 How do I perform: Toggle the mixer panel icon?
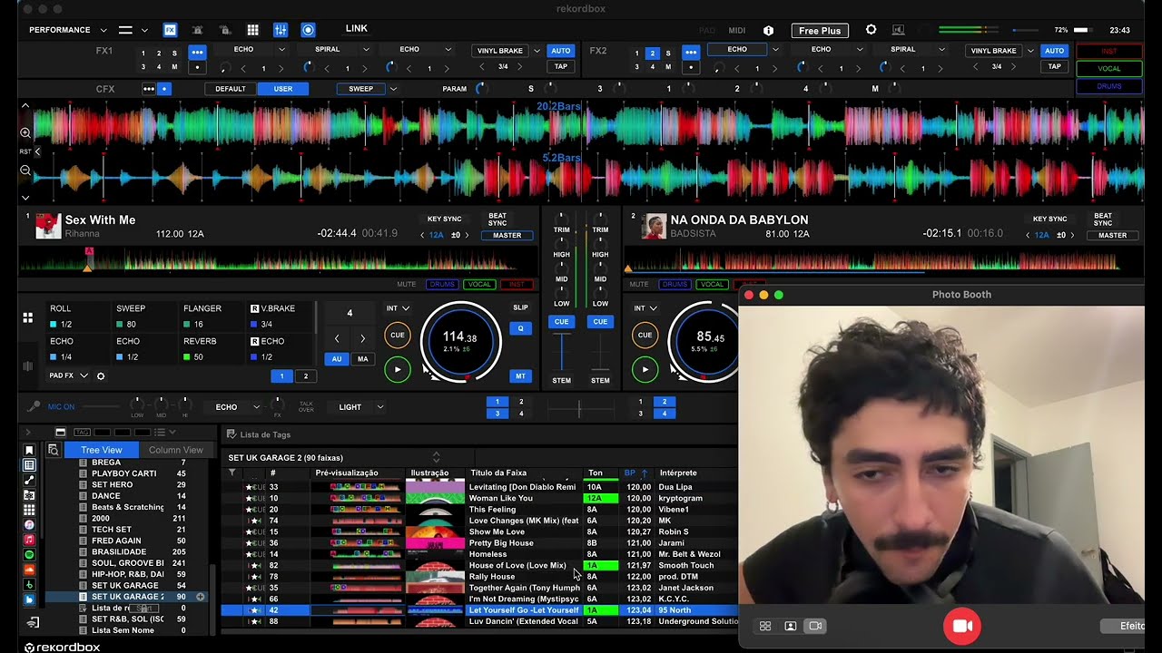click(x=281, y=30)
